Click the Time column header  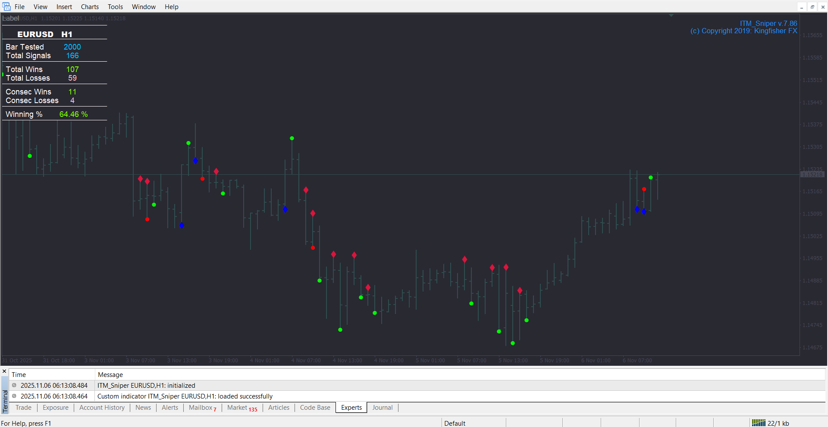tap(19, 374)
